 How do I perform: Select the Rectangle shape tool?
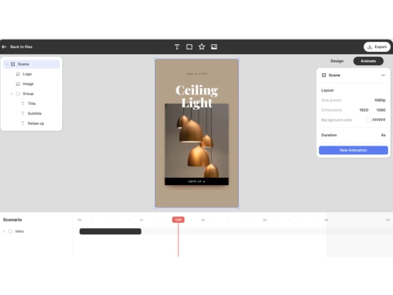[x=189, y=47]
